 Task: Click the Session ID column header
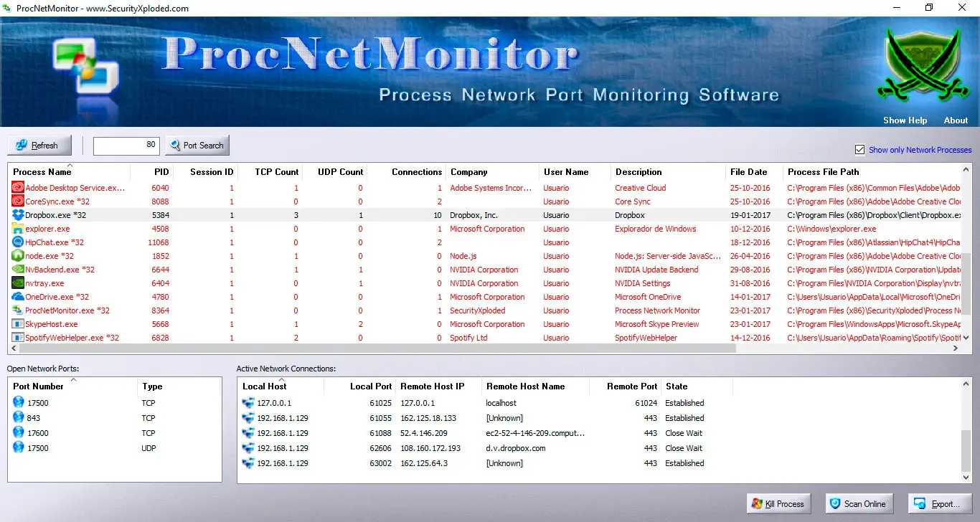[206, 172]
